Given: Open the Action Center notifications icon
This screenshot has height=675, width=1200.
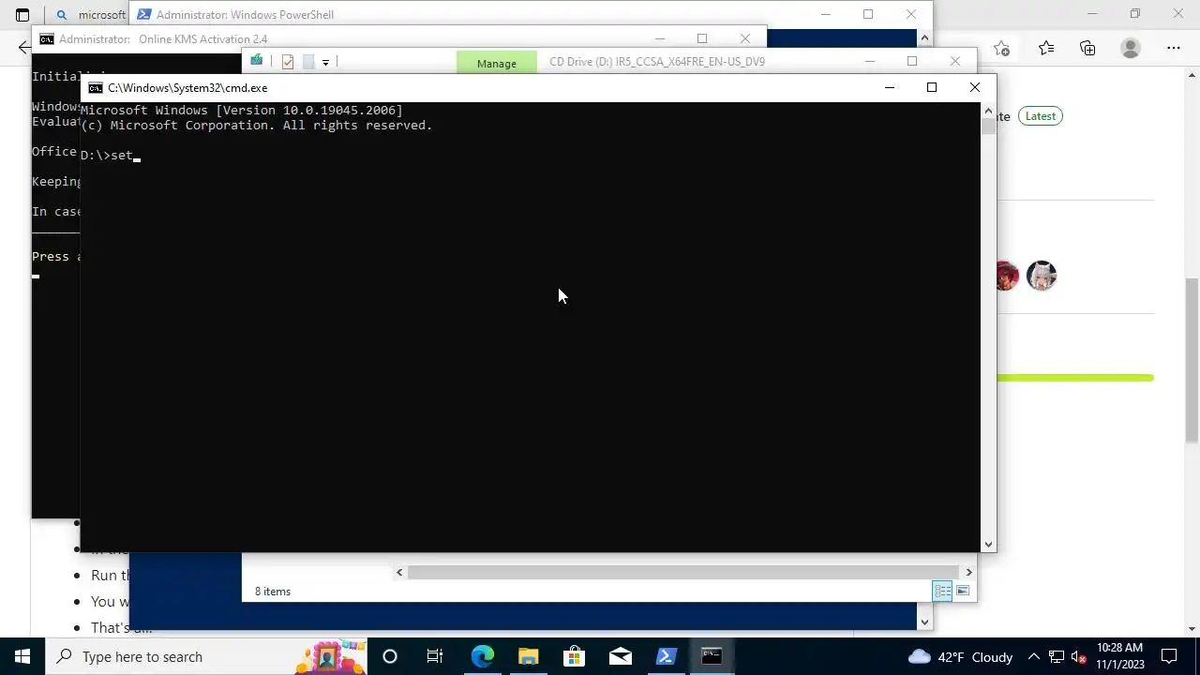Looking at the screenshot, I should [1169, 656].
